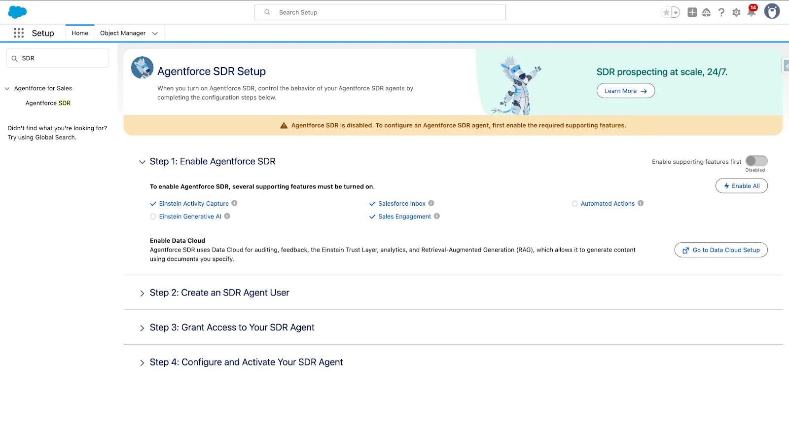
Task: Select Agentforce SDR in sidebar tree
Action: 48,103
